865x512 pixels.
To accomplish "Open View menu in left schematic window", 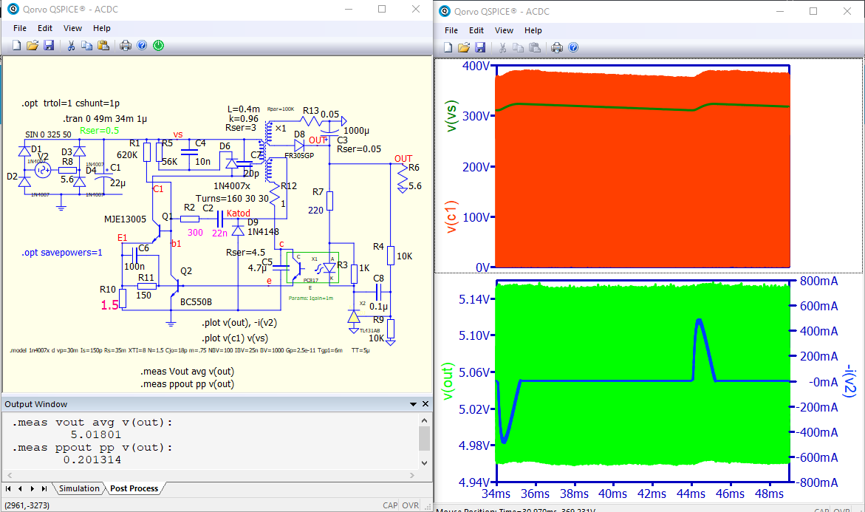I will 72,28.
